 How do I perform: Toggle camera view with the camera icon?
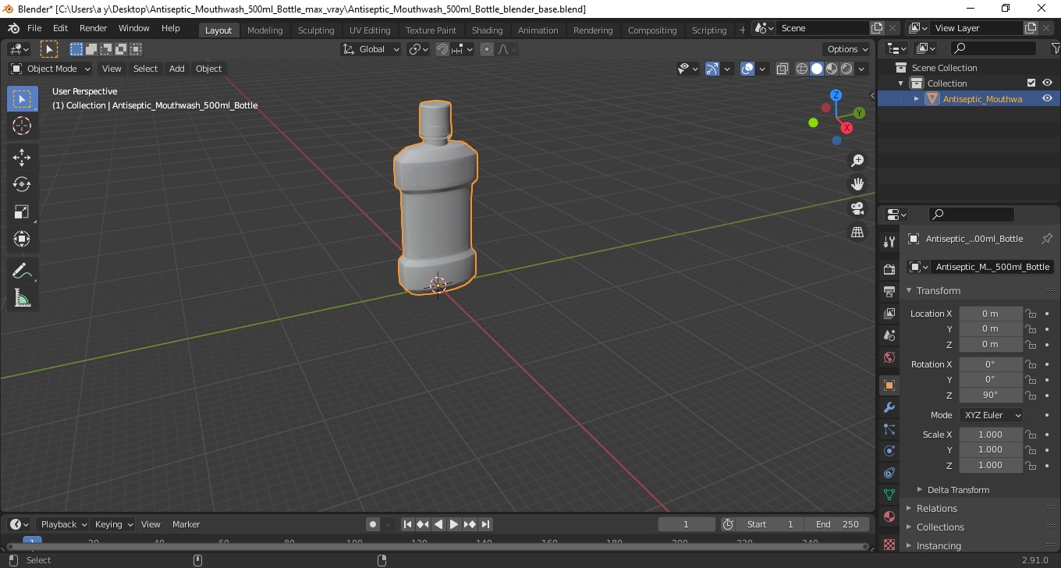[x=857, y=208]
